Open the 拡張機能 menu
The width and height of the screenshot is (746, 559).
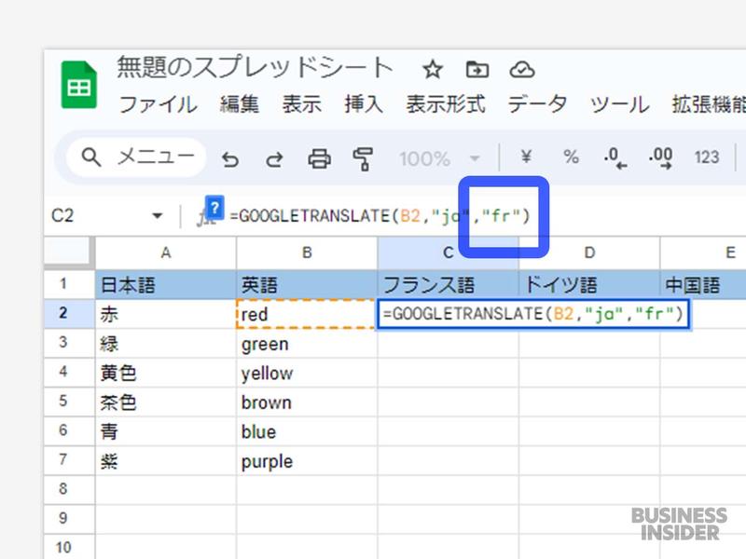tap(709, 104)
